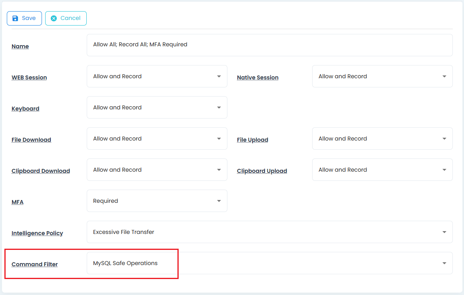Click the underlined Keyboard label
464x295 pixels.
click(25, 109)
